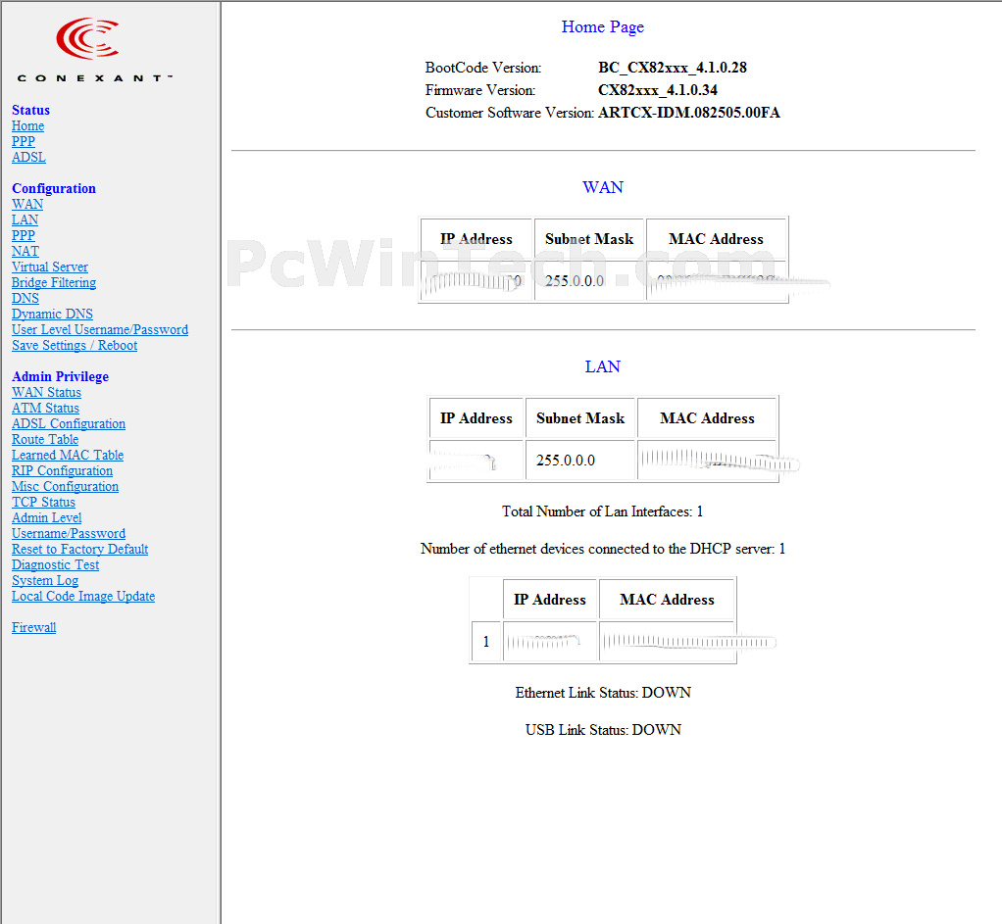Open Virtual Server configuration
The height and width of the screenshot is (924, 1002).
coord(50,267)
